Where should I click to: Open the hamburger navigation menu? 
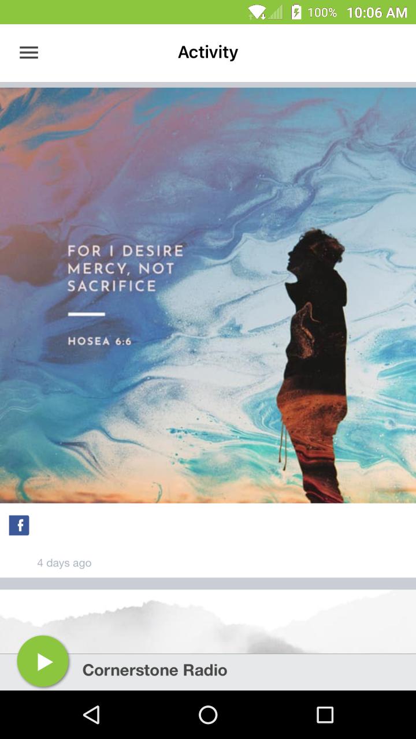[x=29, y=53]
